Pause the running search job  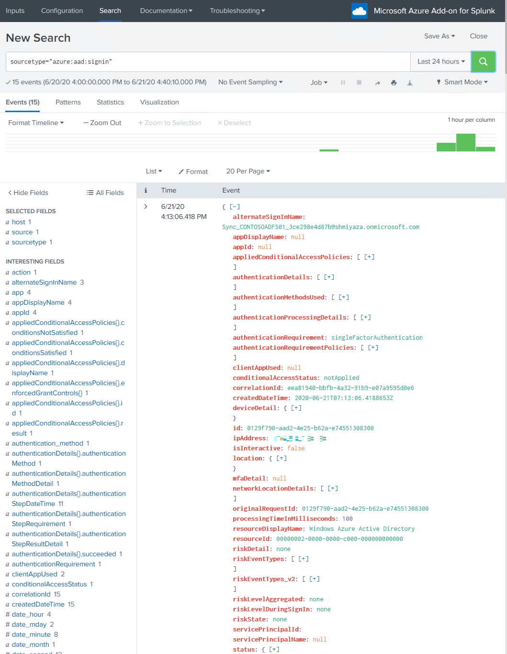[343, 82]
